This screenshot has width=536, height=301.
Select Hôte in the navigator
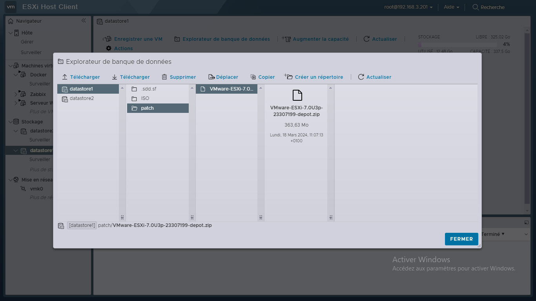click(27, 33)
